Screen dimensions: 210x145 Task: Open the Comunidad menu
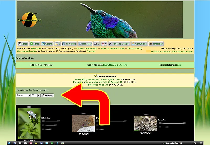click(x=139, y=44)
